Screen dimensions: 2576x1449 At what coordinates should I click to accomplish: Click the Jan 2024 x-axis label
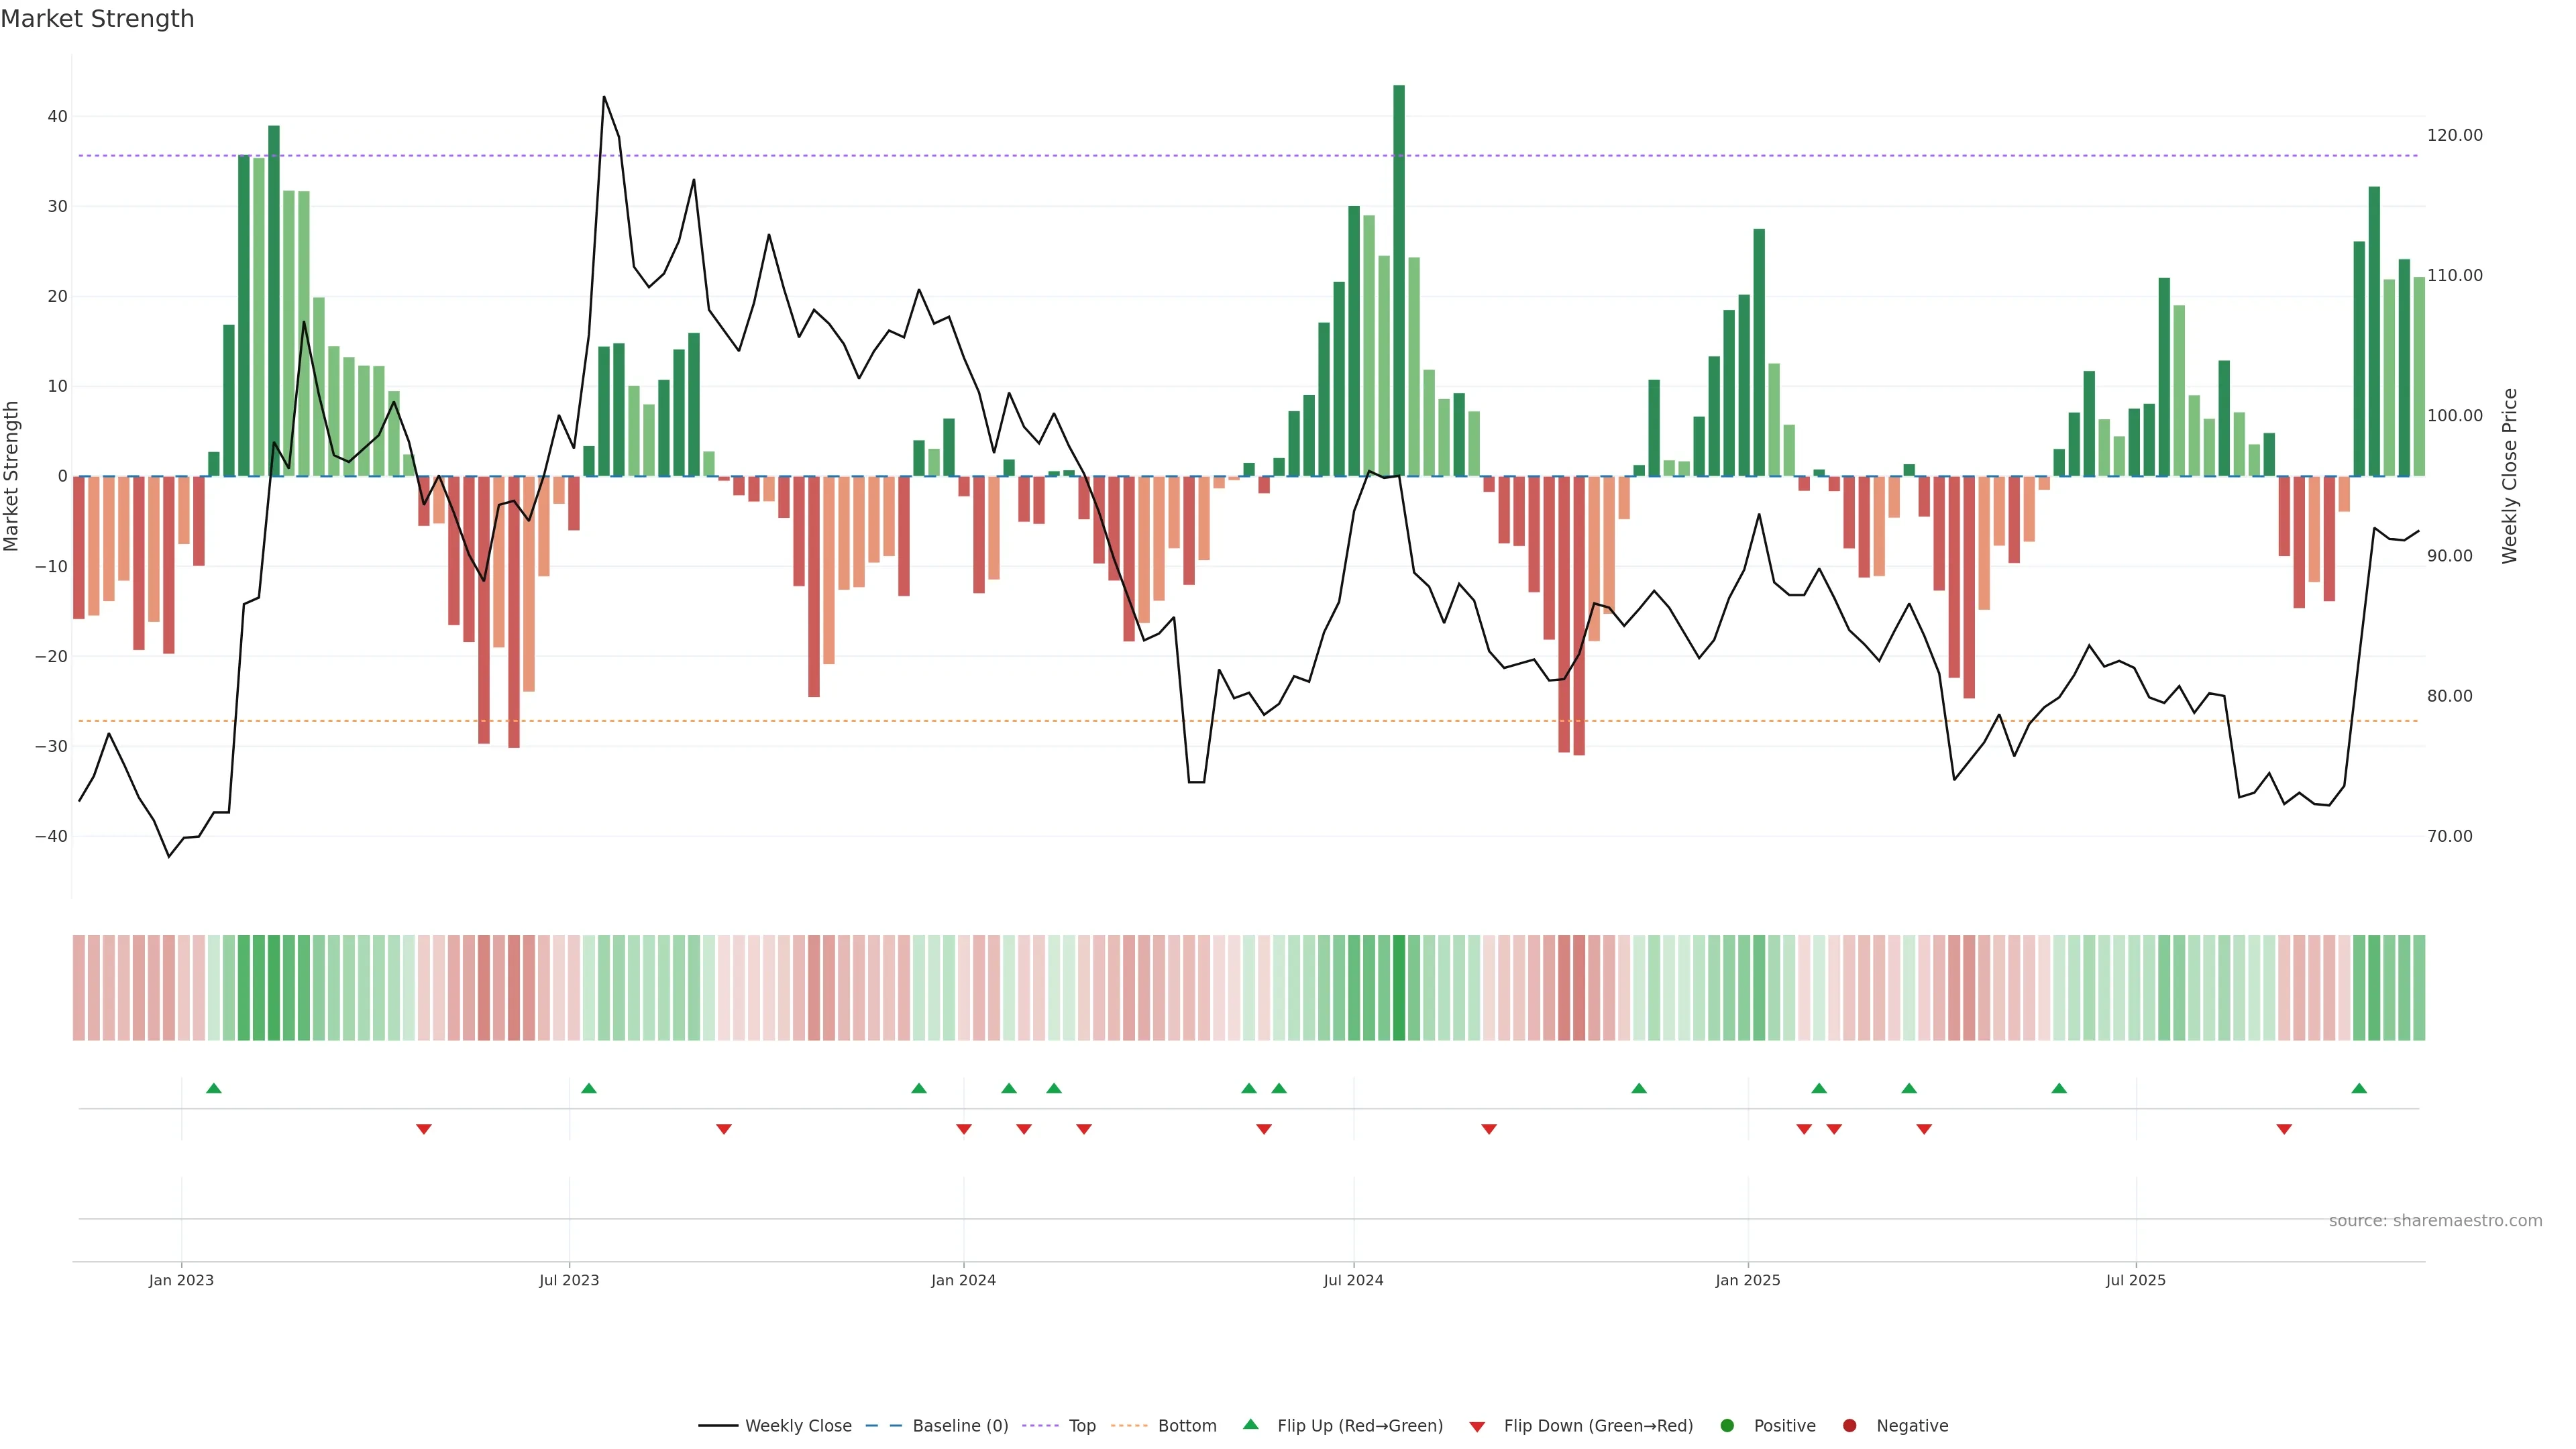[963, 1280]
